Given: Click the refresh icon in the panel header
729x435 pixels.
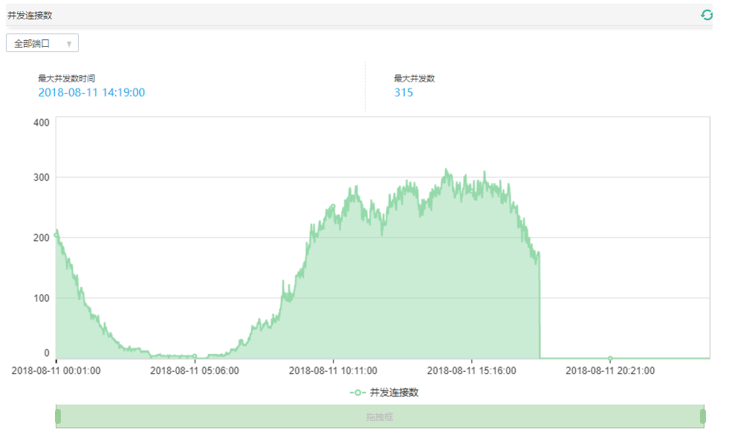Looking at the screenshot, I should [707, 15].
